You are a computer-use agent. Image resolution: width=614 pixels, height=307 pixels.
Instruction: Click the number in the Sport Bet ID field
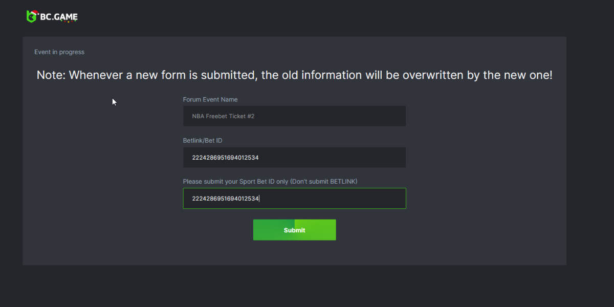click(225, 199)
